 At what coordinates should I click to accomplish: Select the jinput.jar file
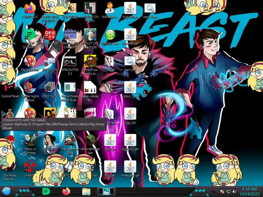110,140
